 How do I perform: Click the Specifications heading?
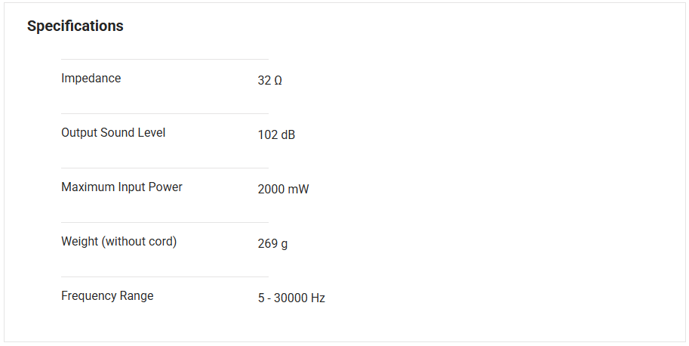[x=75, y=26]
